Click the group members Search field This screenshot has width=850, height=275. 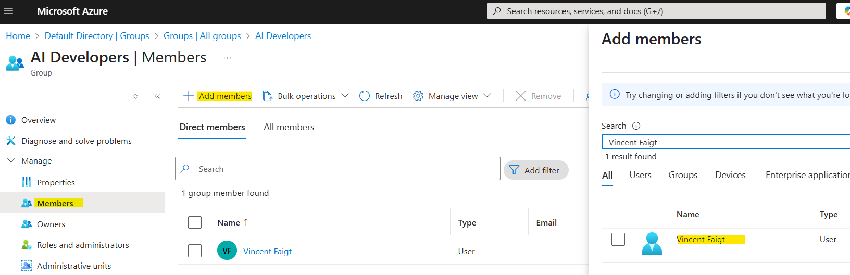(344, 169)
